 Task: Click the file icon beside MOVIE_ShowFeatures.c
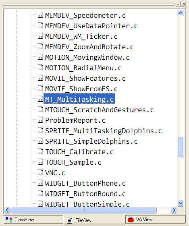pyautogui.click(x=40, y=77)
